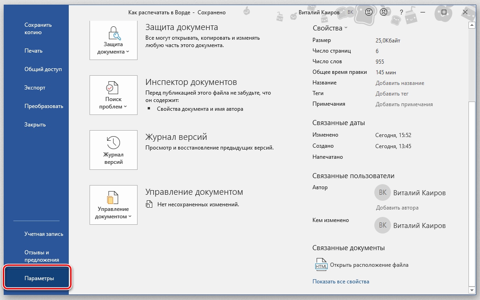Expand the Свойства properties dropdown
480x300 pixels.
click(330, 28)
